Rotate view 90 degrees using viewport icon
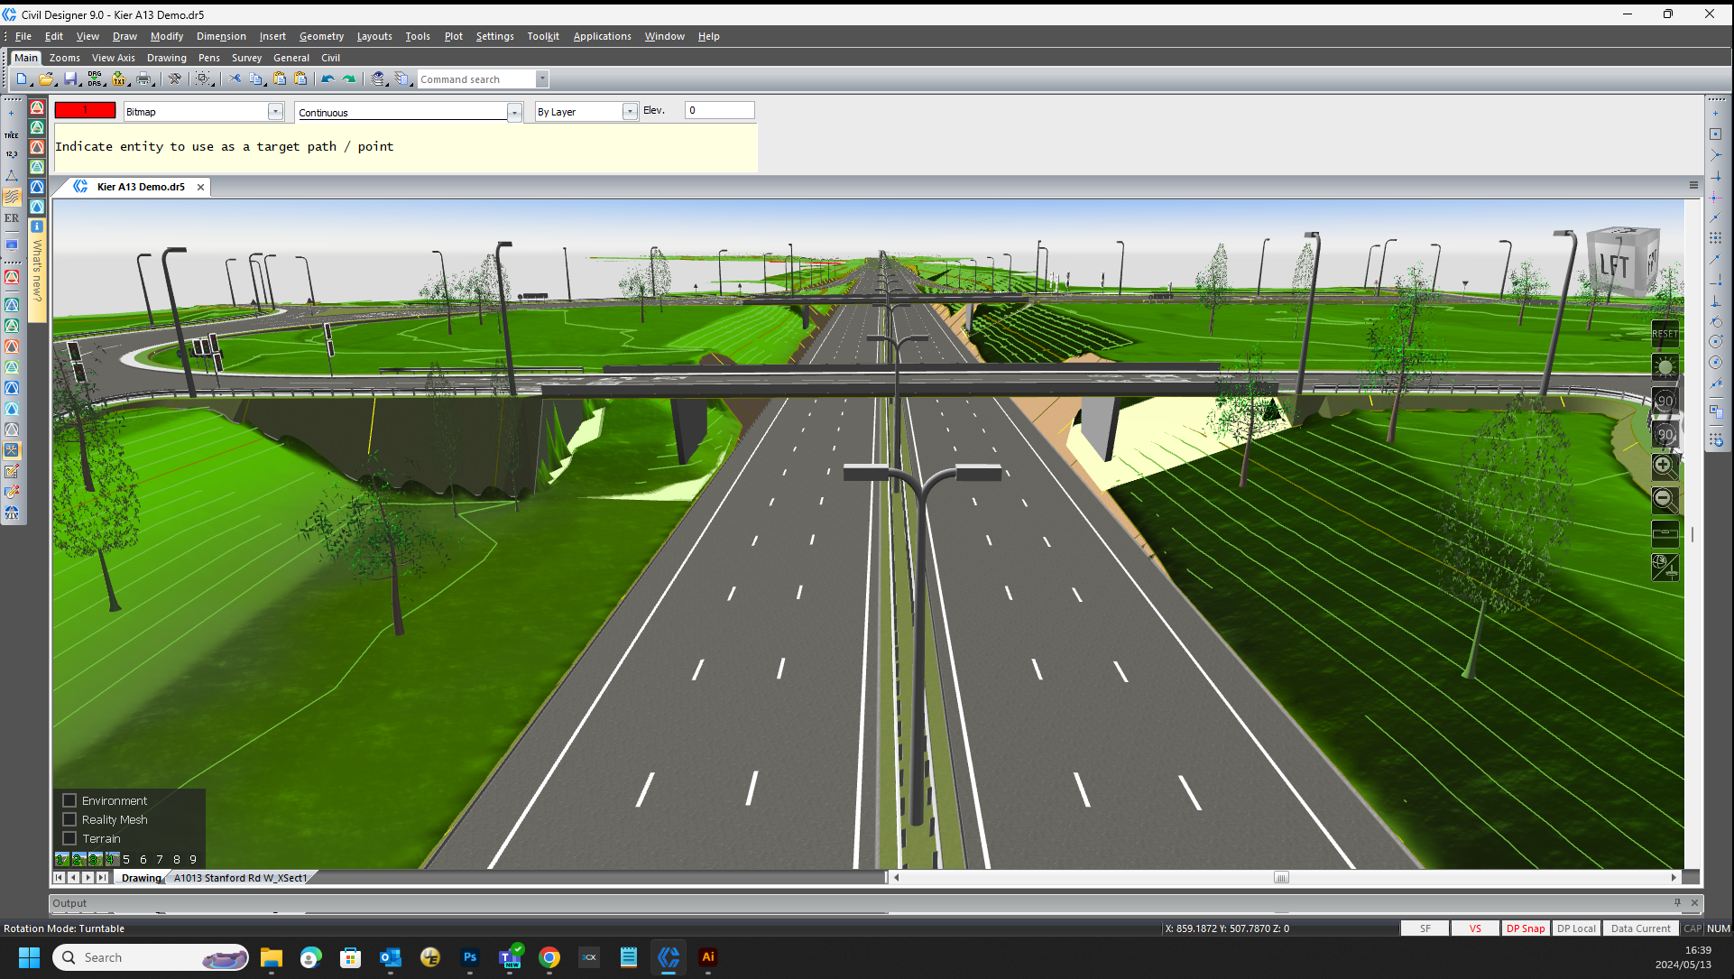 point(1664,400)
